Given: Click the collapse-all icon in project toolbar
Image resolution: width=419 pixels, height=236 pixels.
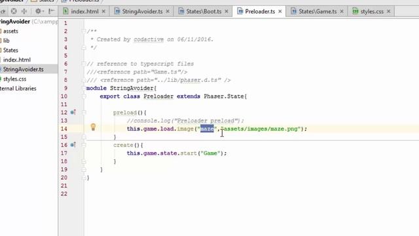Looking at the screenshot, I should click(24, 11).
